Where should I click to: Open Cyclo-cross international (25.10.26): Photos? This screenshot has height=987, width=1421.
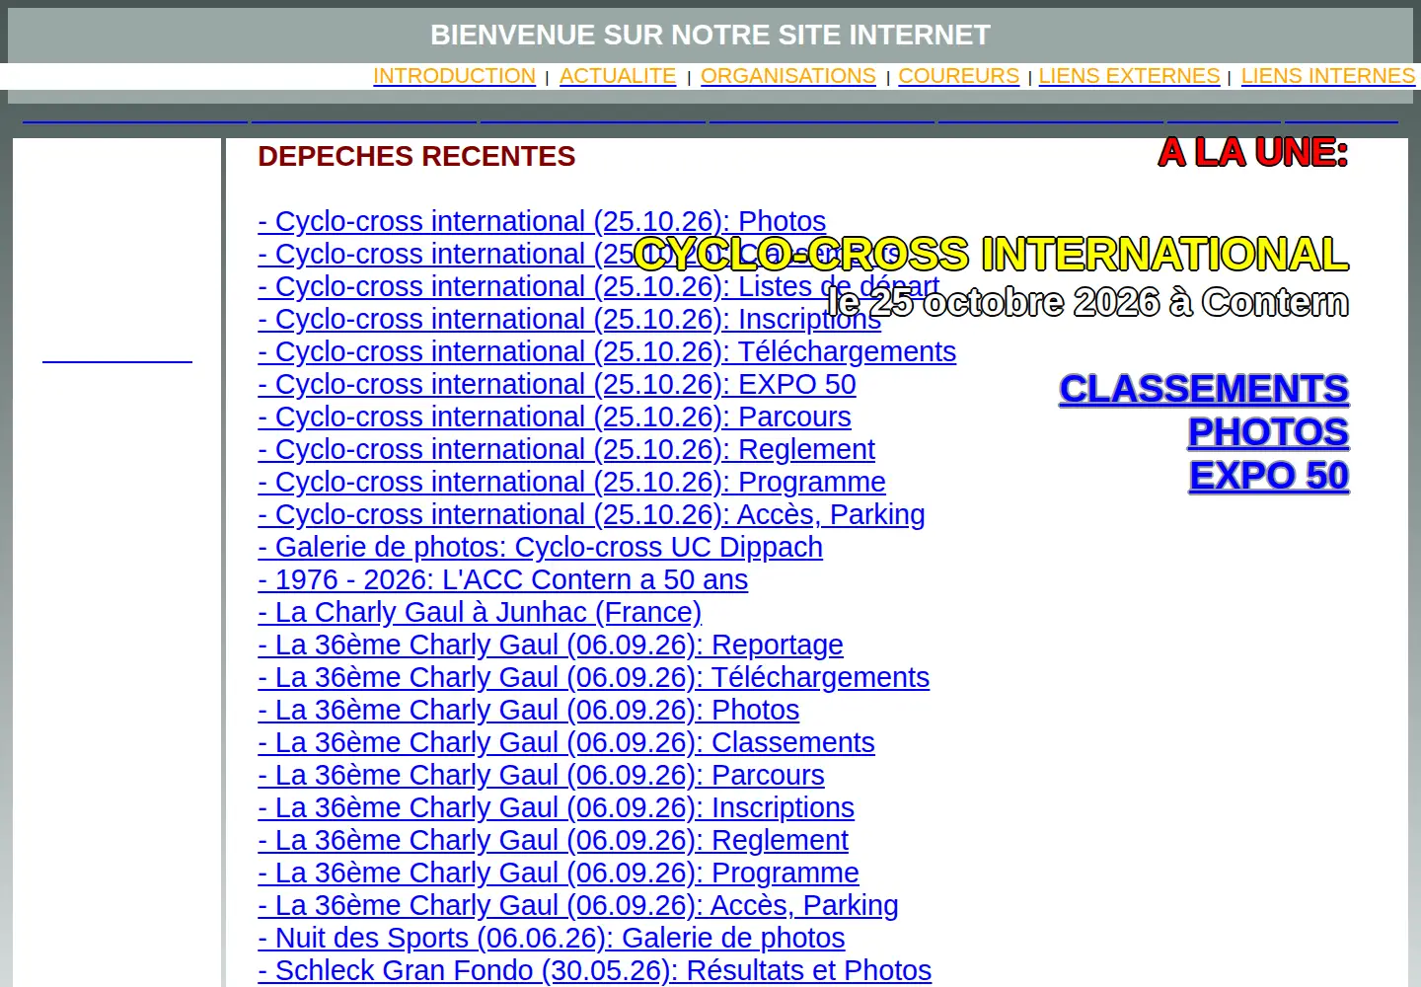542,221
